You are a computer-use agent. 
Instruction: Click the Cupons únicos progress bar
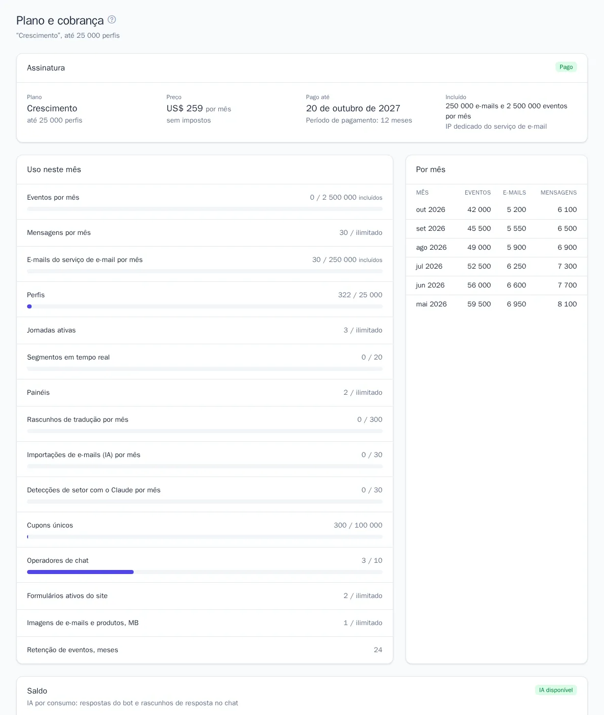click(205, 537)
